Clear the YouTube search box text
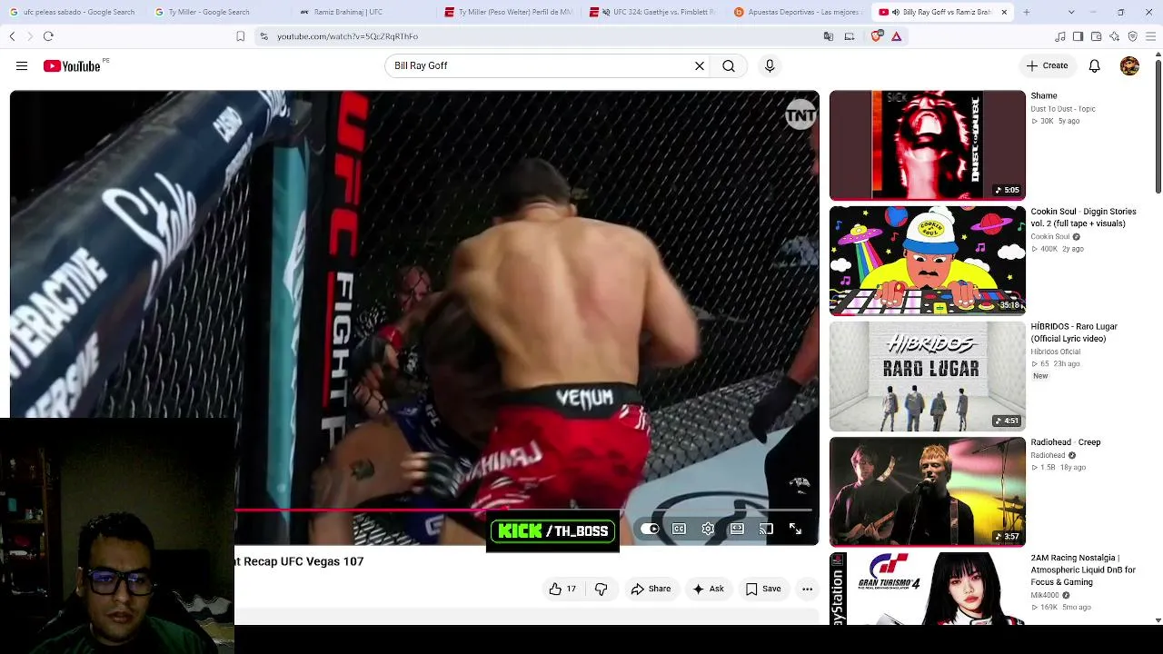 pos(700,65)
